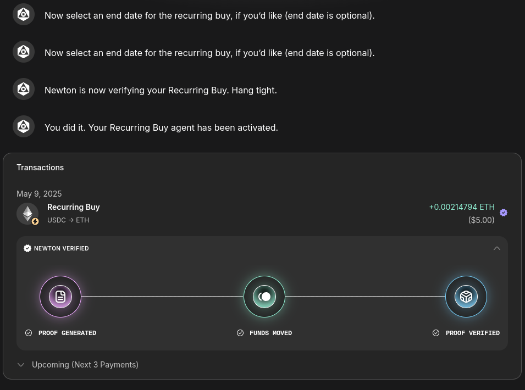Viewport: 525px width, 390px height.
Task: Click the May 9, 2025 date heading
Action: (39, 193)
